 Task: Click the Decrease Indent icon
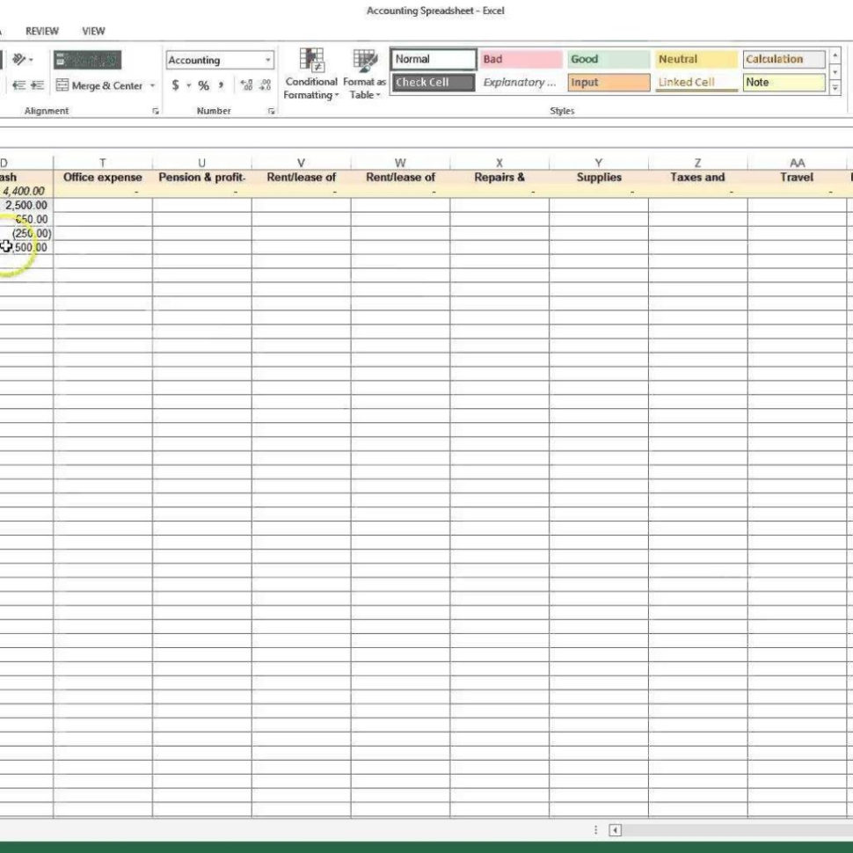click(20, 85)
